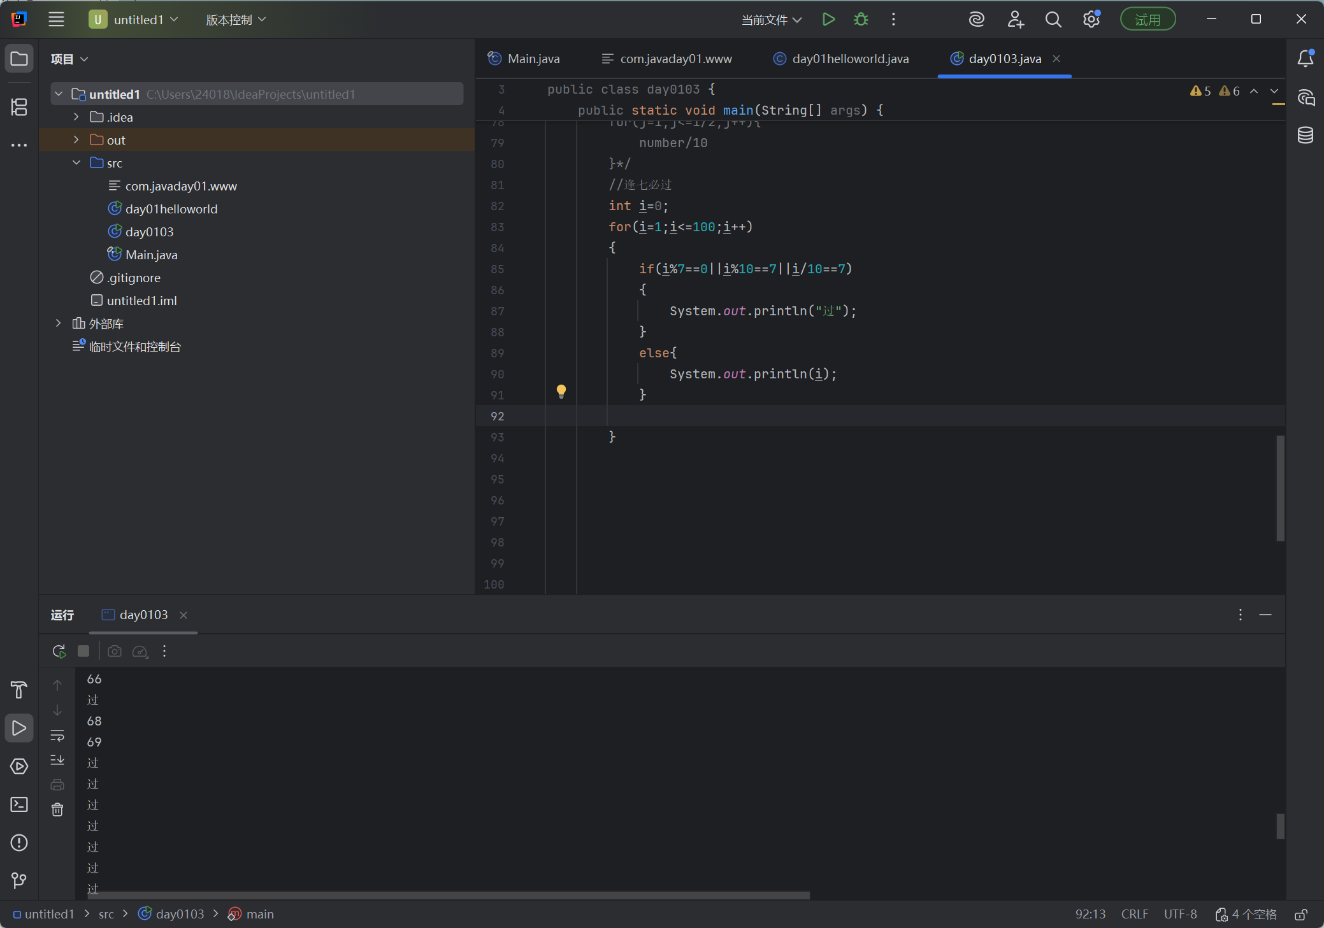Click the console horizontal scrollbar

point(446,895)
